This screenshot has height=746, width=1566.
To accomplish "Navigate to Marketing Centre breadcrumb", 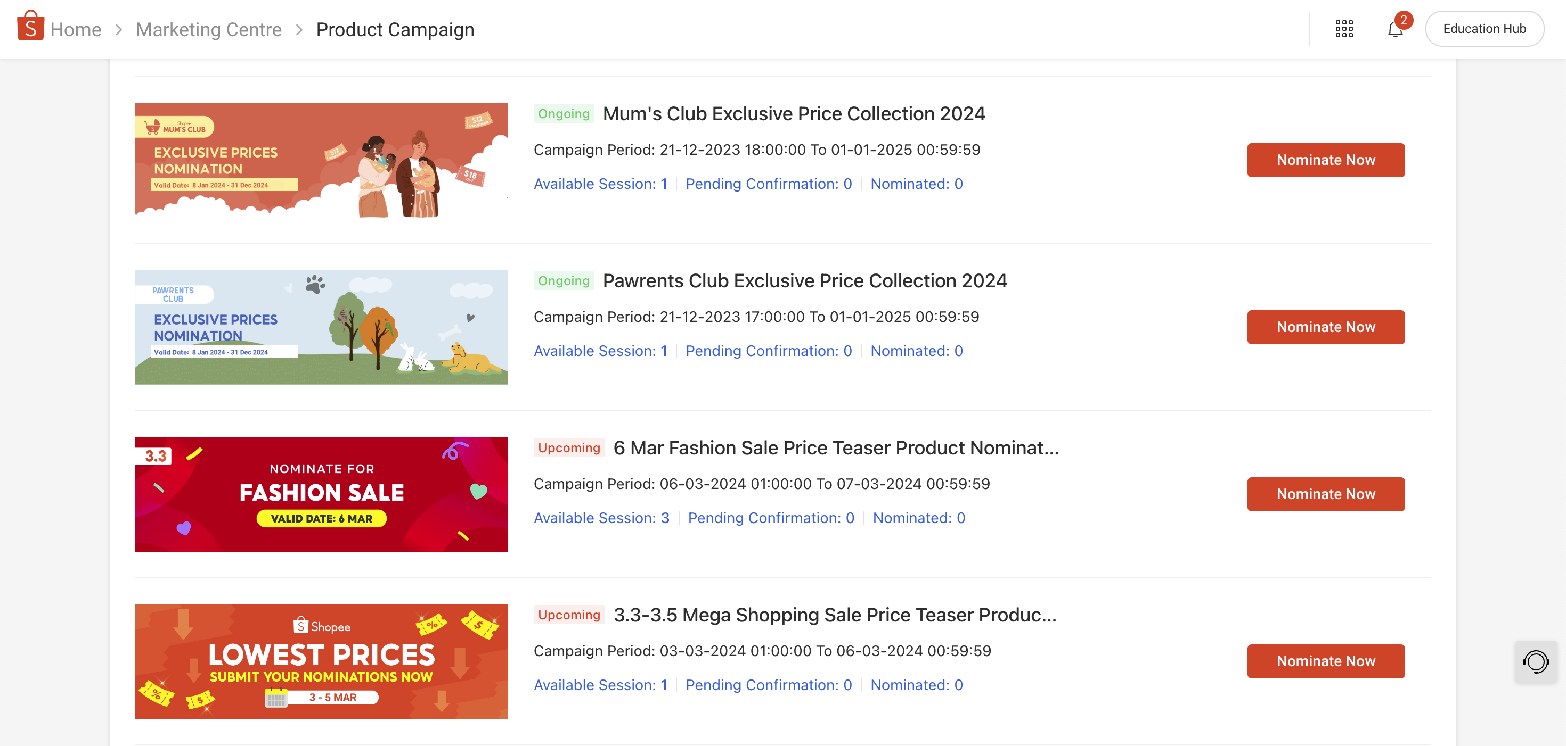I will pos(208,29).
